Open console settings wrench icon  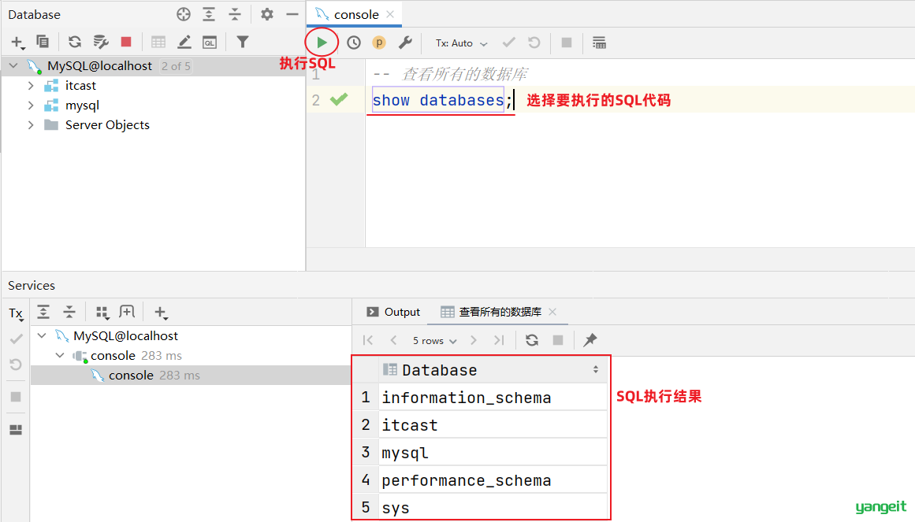tap(405, 43)
